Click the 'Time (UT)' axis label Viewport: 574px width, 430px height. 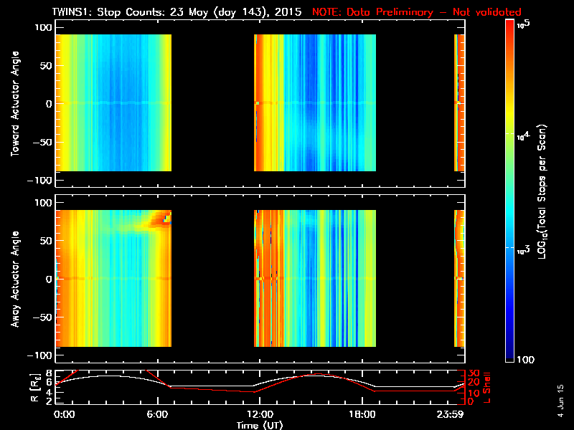pos(260,425)
